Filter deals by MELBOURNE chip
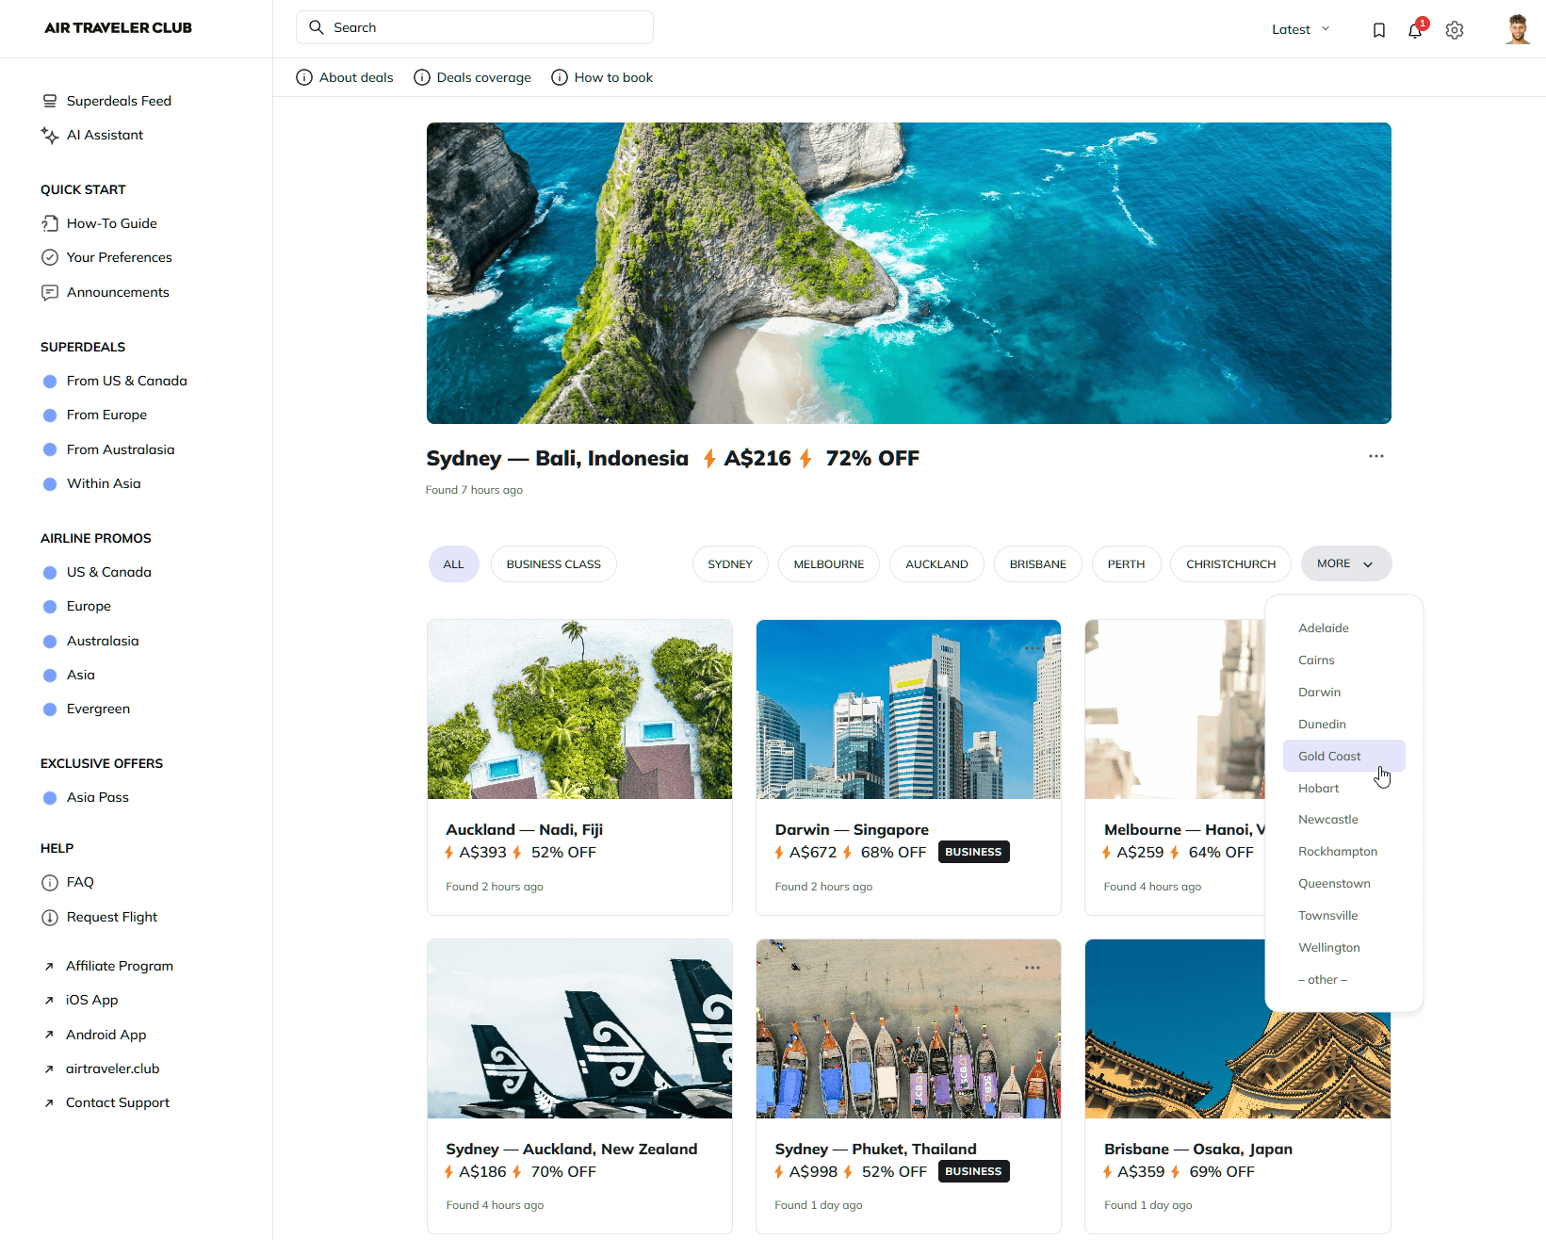The height and width of the screenshot is (1240, 1546). coord(828,564)
